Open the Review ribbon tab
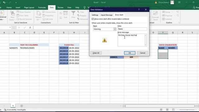The height and width of the screenshot is (112, 199). click(x=60, y=7)
